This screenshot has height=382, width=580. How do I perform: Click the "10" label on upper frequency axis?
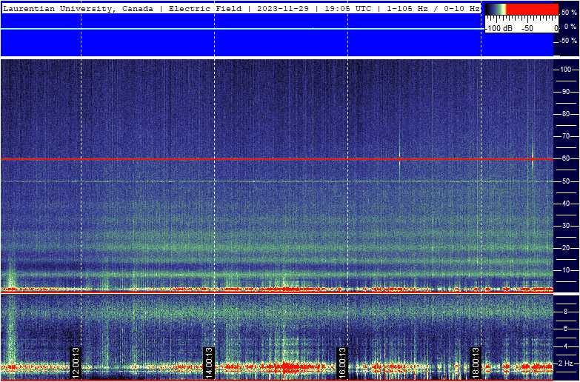tap(567, 270)
